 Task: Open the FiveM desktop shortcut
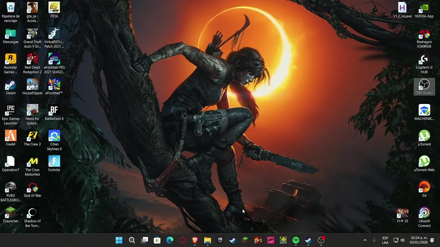pyautogui.click(x=11, y=138)
